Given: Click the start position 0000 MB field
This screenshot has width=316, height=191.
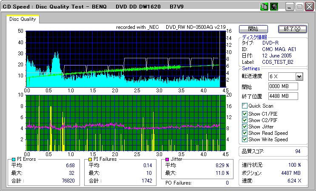Looking at the screenshot, I should pos(283,86).
